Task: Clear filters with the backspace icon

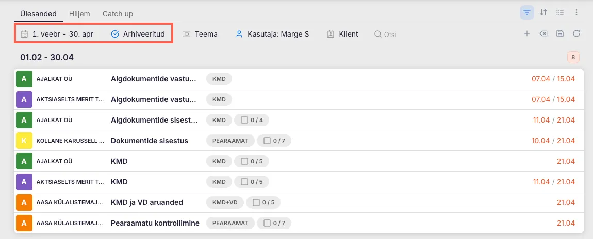Action: (x=543, y=34)
